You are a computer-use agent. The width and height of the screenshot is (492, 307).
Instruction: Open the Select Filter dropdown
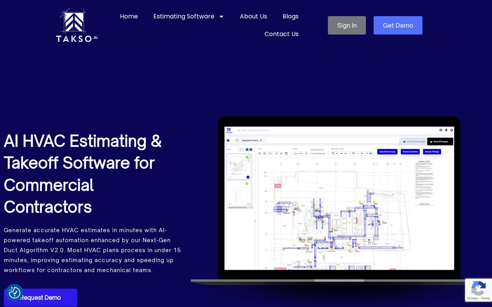(300, 153)
